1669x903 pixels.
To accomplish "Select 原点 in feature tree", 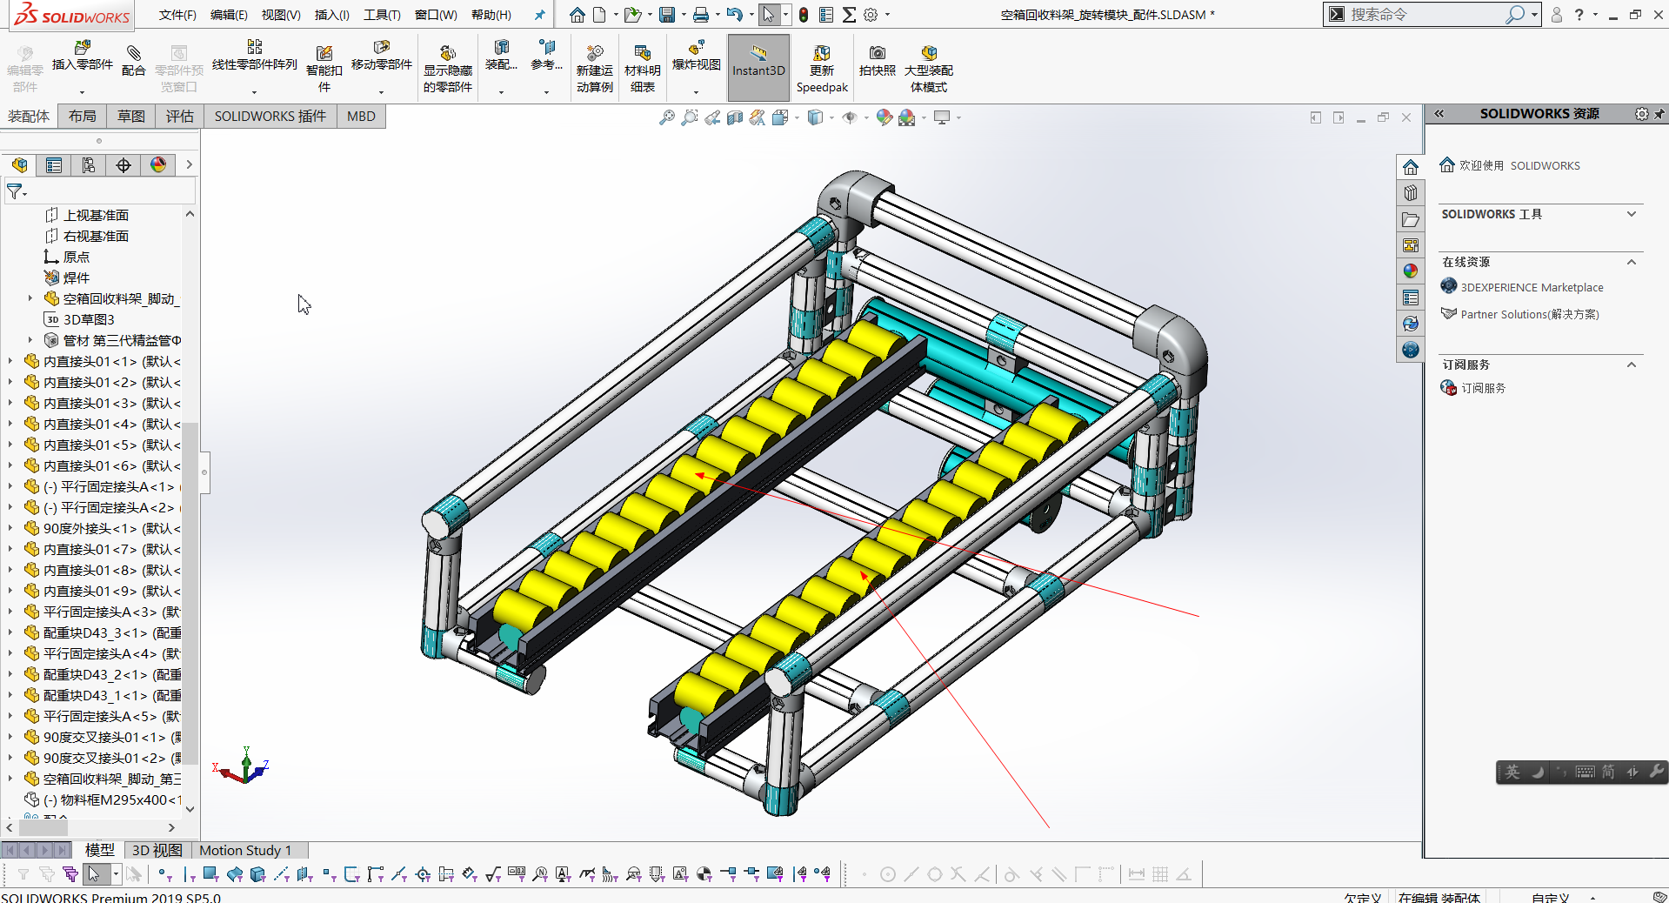I will pyautogui.click(x=77, y=257).
